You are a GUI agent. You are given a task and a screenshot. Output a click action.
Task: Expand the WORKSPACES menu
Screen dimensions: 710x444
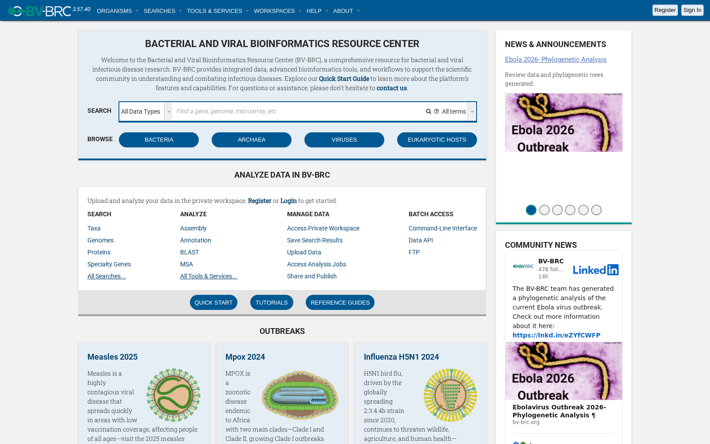[x=277, y=11]
